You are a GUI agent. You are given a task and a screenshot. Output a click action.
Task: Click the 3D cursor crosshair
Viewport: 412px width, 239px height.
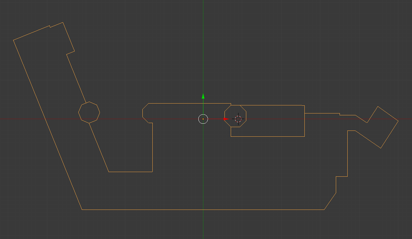(x=238, y=119)
